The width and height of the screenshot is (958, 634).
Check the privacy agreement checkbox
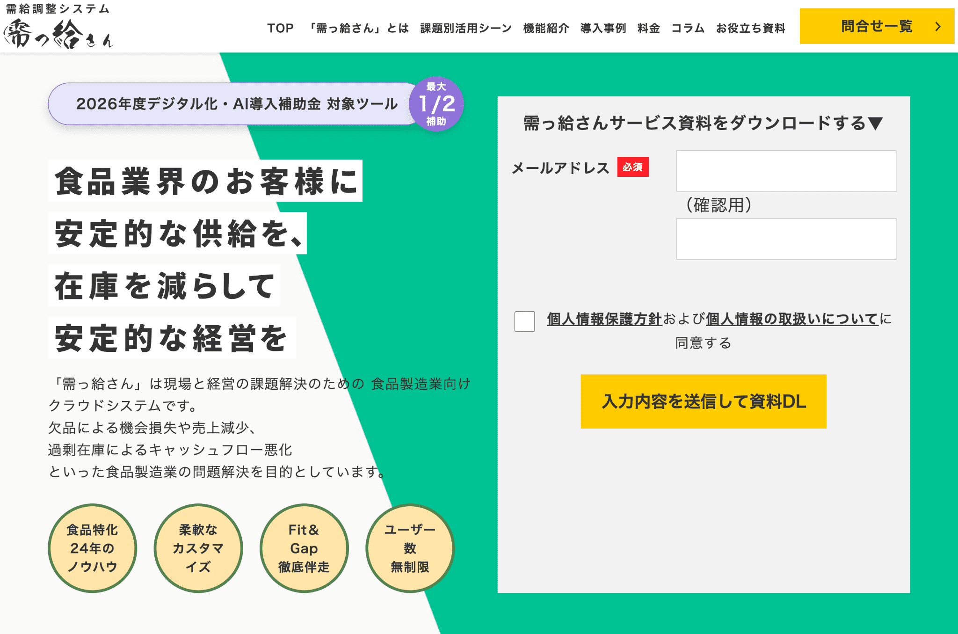pos(524,321)
